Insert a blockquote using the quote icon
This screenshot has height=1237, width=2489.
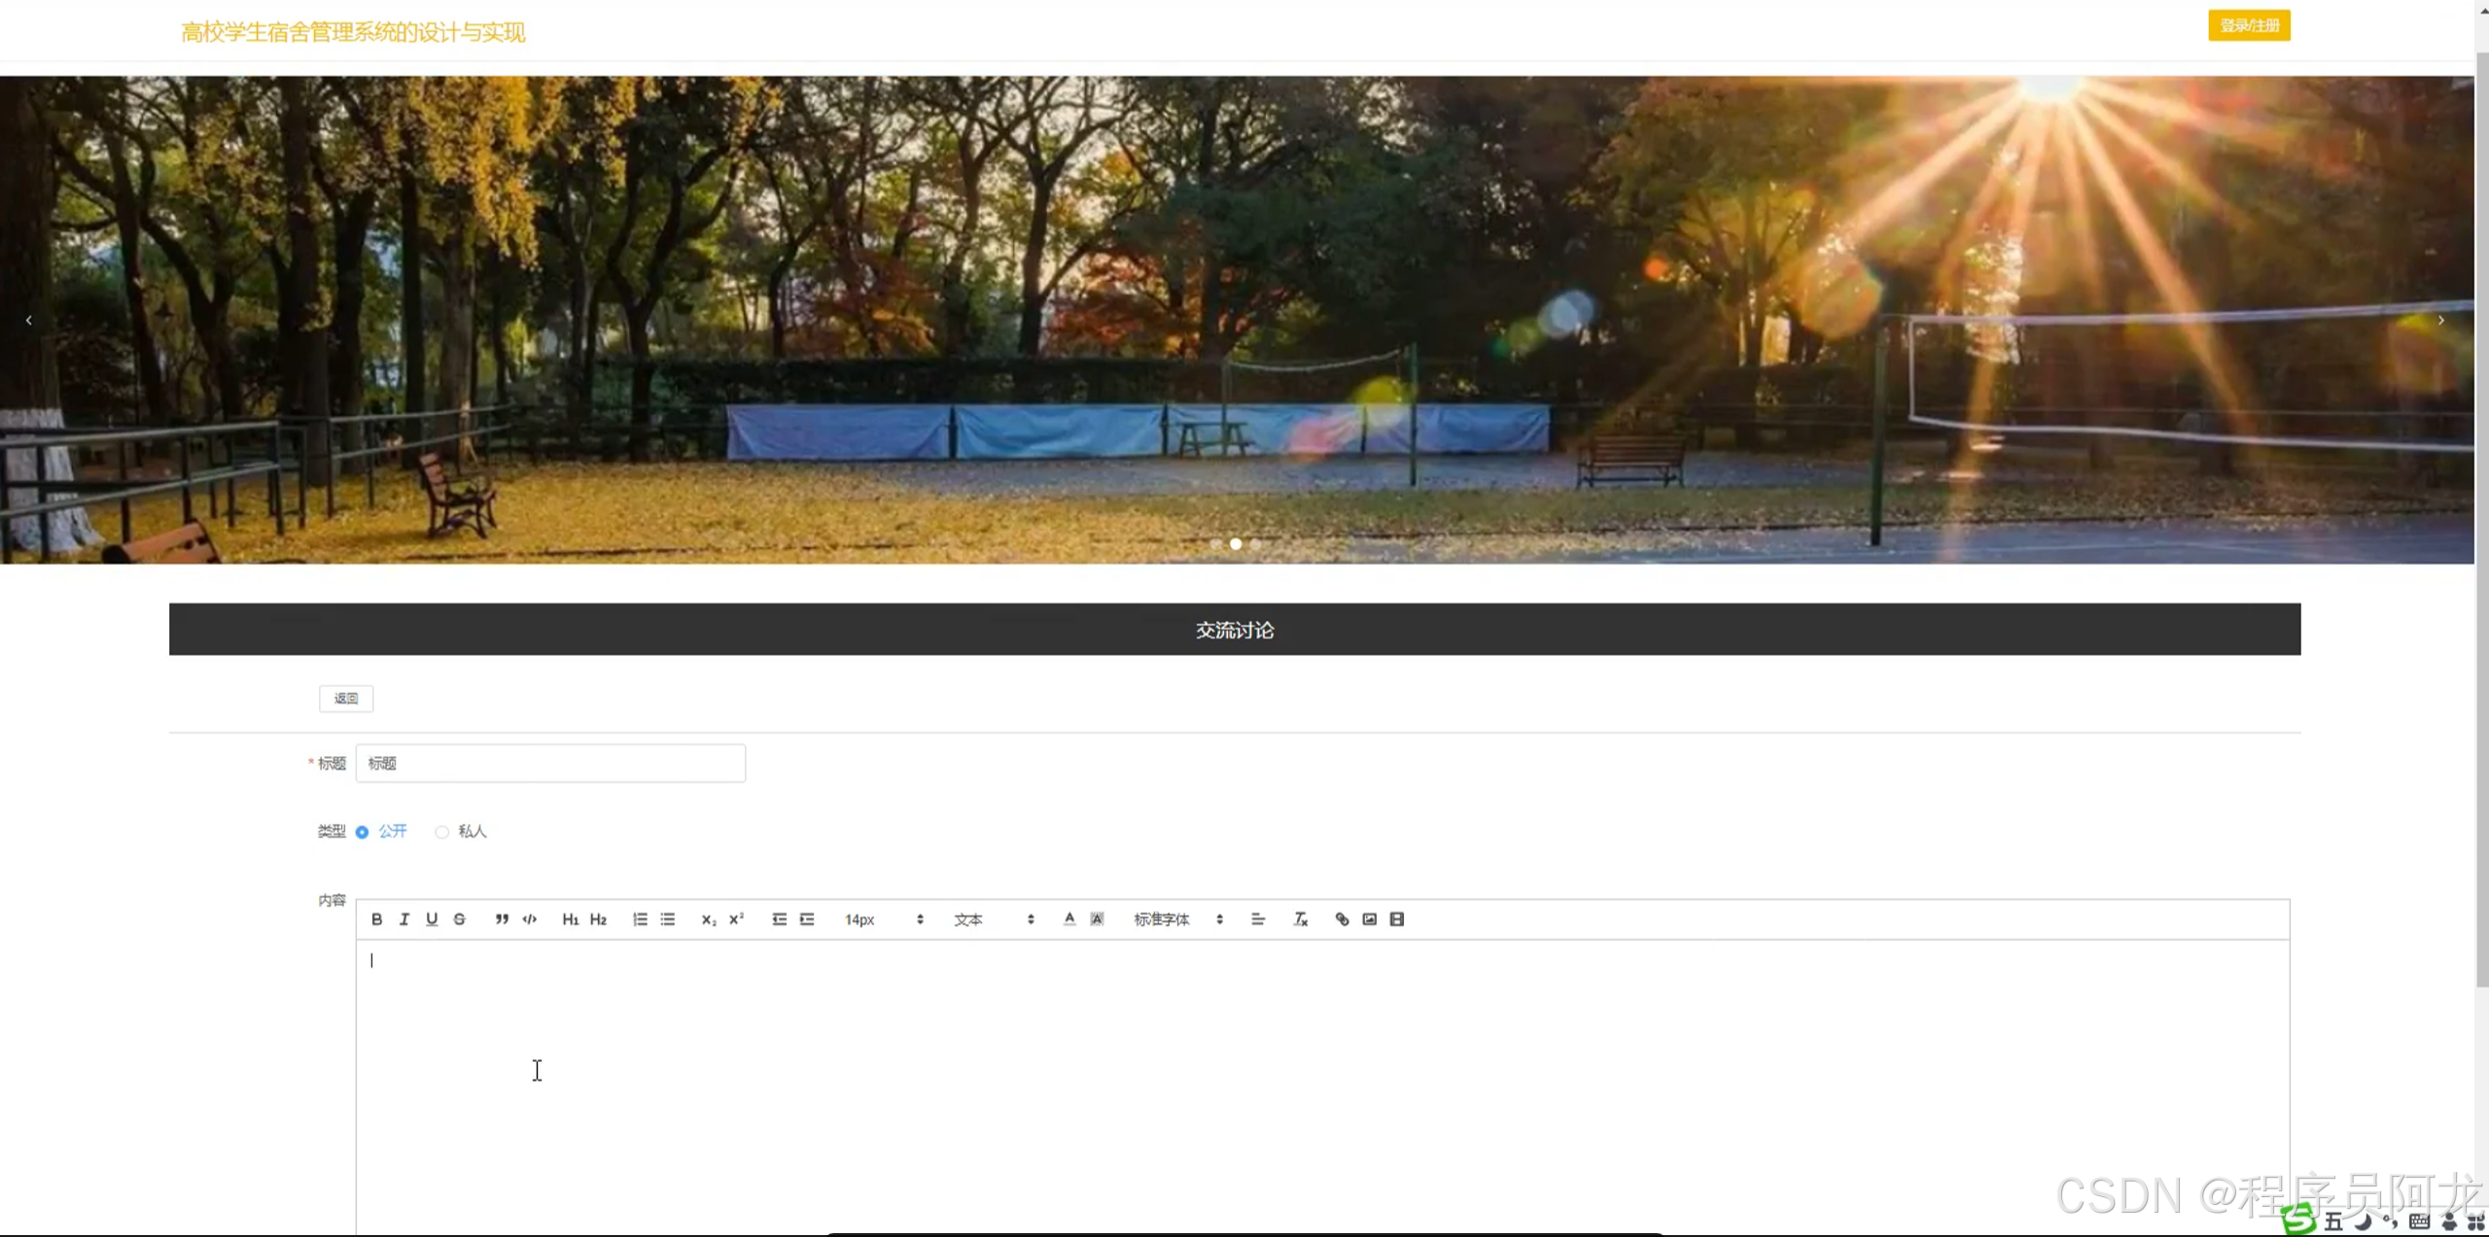502,919
